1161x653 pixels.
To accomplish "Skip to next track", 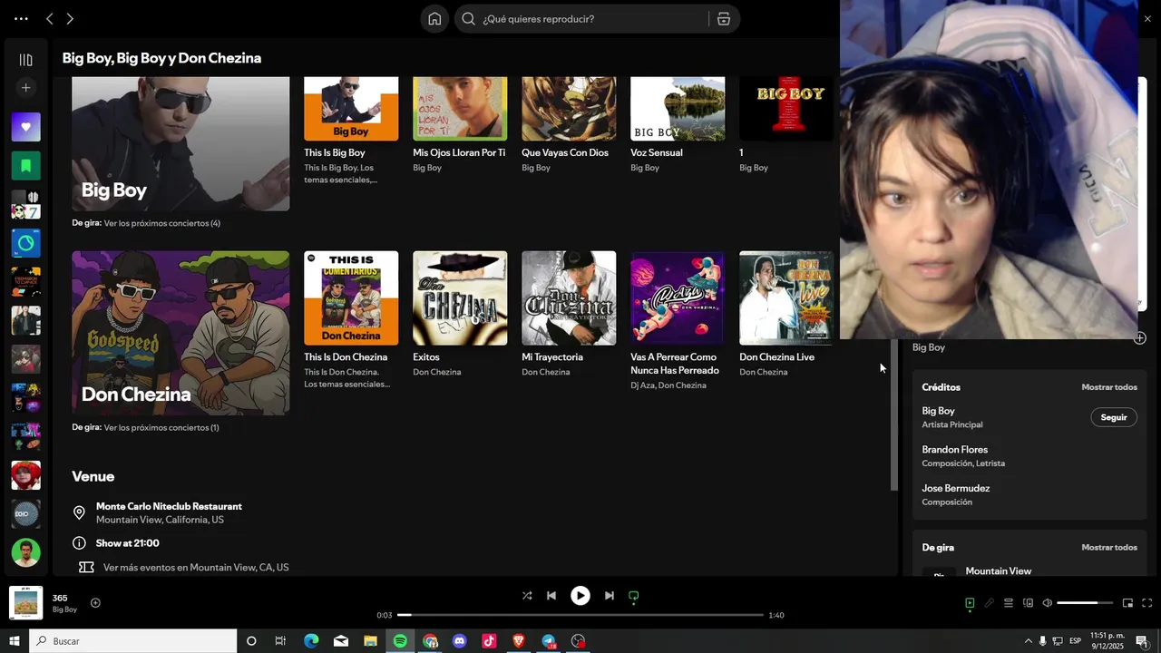I will click(x=610, y=596).
